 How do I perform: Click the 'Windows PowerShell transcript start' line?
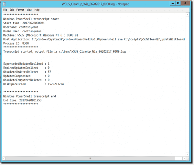tap(31, 19)
